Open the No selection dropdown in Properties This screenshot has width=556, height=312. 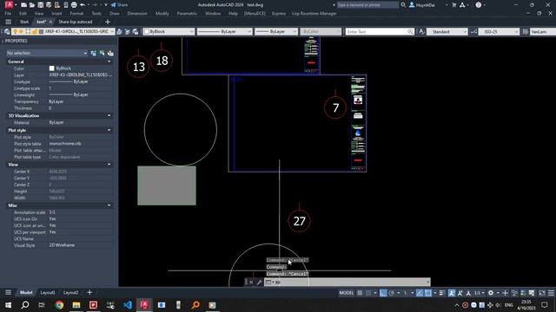coord(47,53)
